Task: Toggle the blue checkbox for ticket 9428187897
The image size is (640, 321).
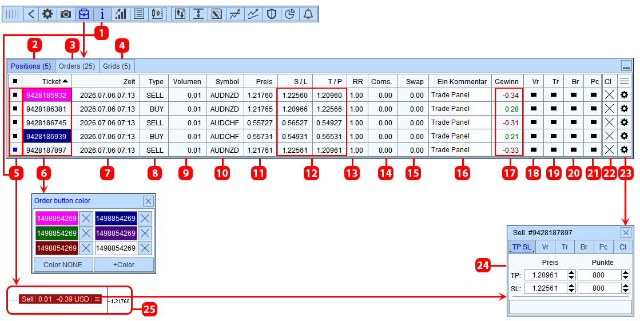Action: 15,150
